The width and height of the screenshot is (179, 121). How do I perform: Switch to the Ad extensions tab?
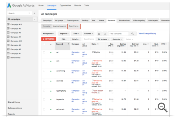(124, 20)
